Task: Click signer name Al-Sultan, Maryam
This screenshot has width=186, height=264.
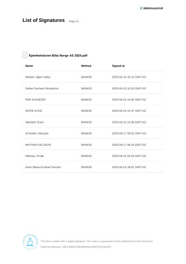Action: [37, 133]
